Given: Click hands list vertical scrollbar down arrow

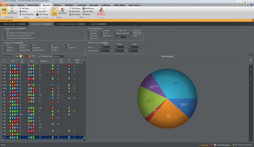Looking at the screenshot, I should [x=84, y=138].
